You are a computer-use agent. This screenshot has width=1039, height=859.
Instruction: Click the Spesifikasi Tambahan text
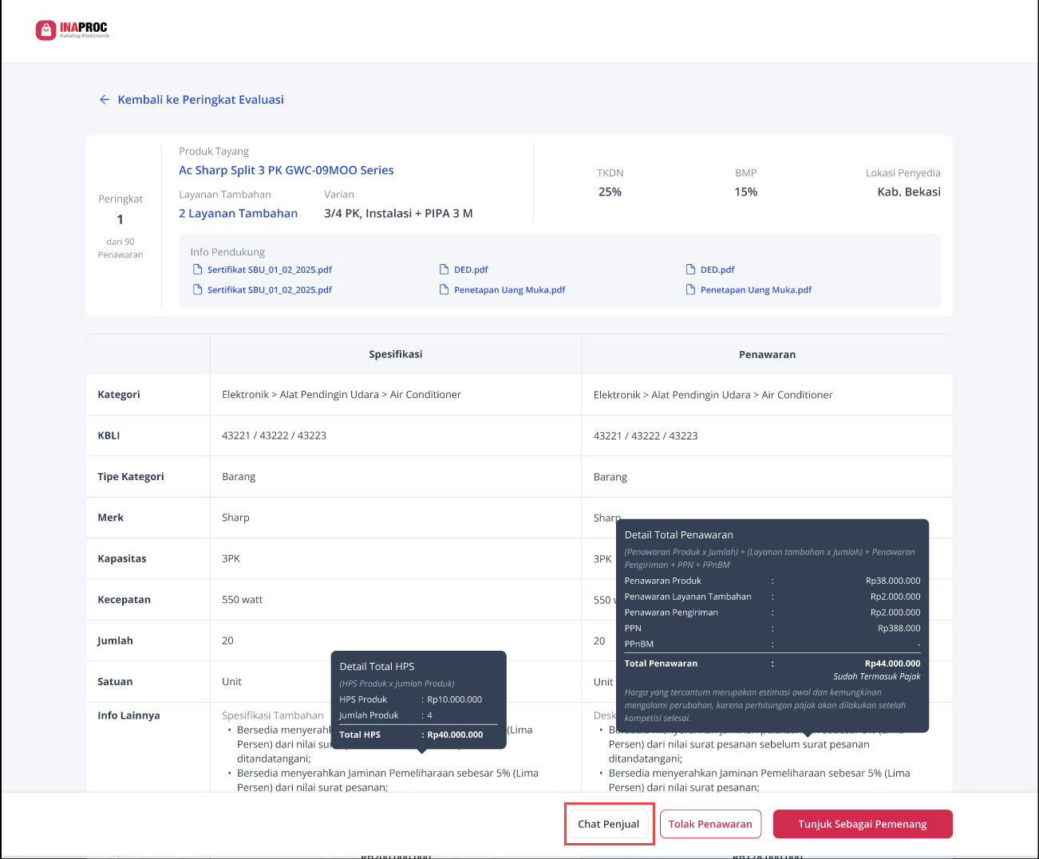pos(273,715)
